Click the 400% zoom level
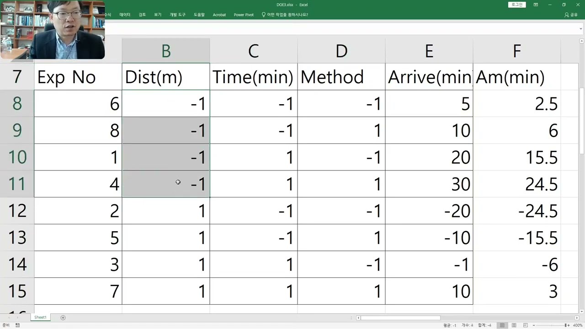585x329 pixels. (577, 325)
